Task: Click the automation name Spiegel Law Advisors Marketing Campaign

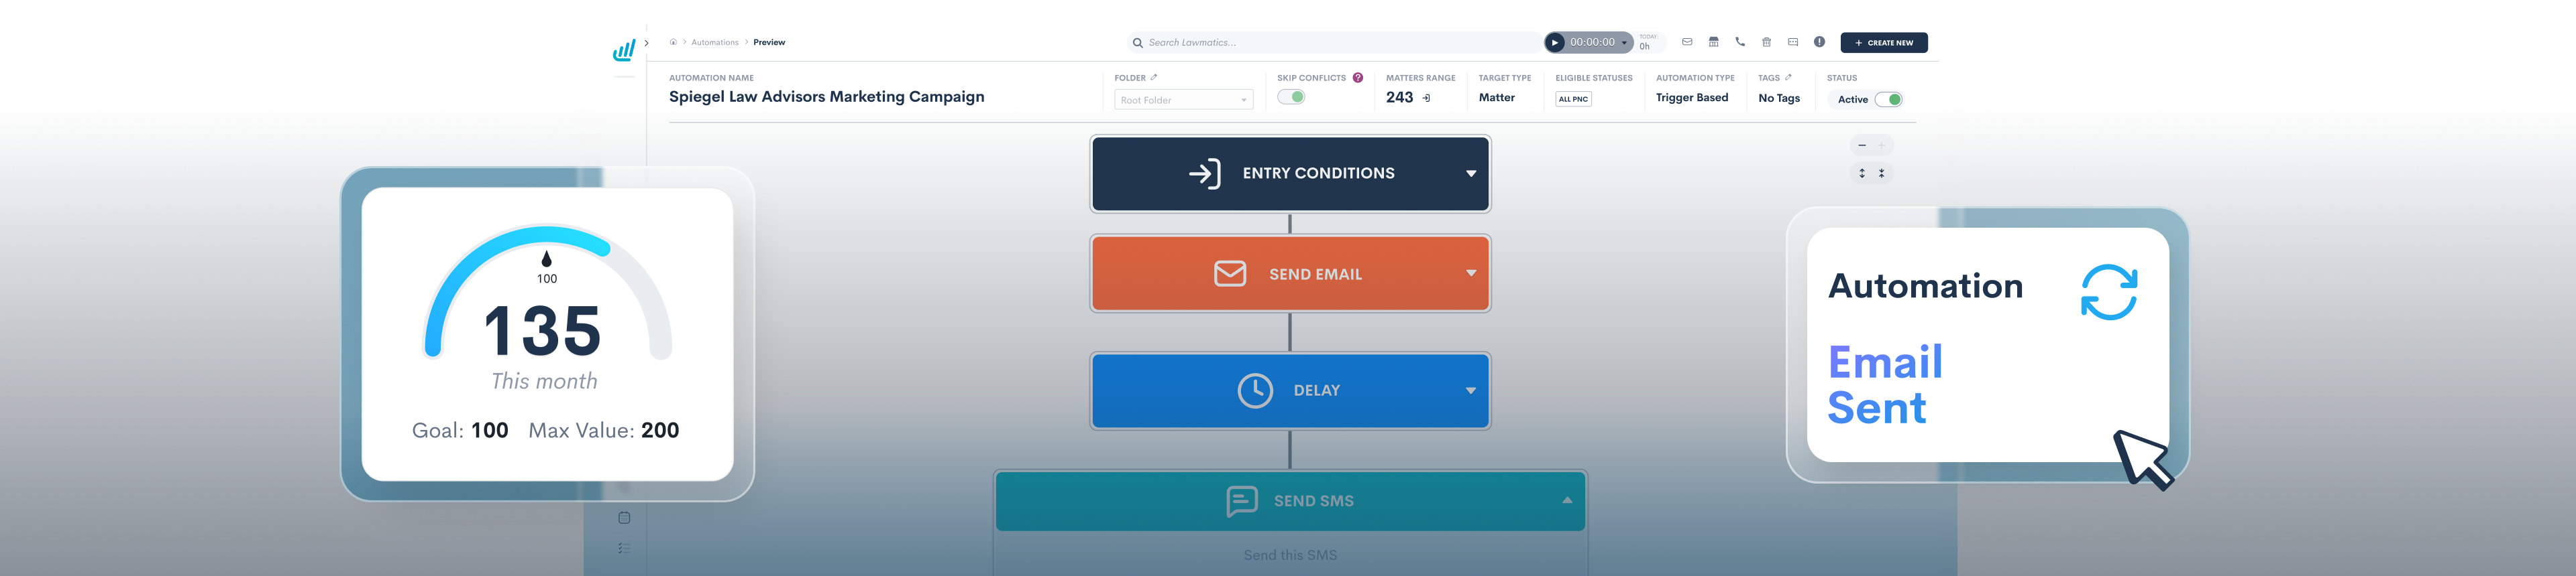Action: (826, 97)
